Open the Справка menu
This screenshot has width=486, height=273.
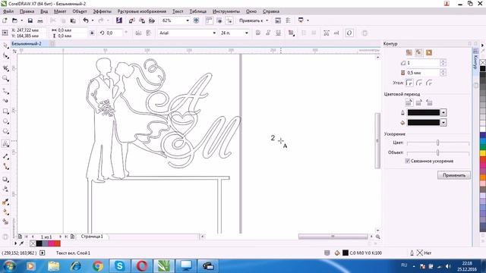[x=271, y=11]
